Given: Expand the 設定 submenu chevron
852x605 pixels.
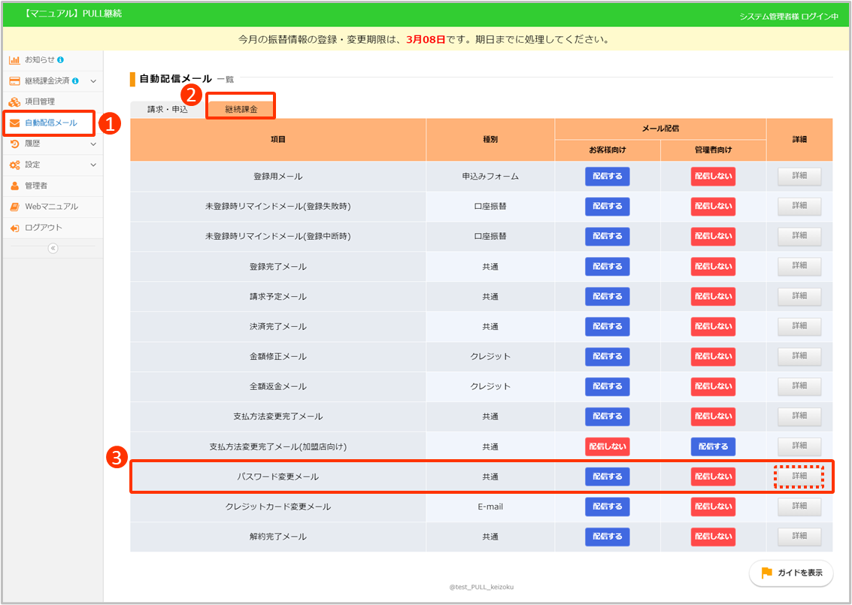Looking at the screenshot, I should click(93, 165).
